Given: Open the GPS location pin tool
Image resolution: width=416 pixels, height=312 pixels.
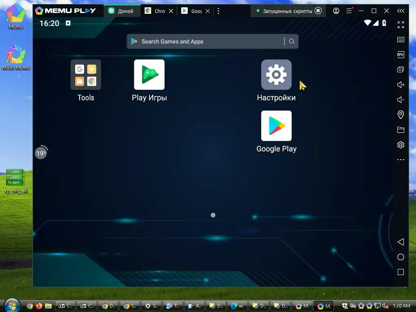Looking at the screenshot, I should coord(401,115).
